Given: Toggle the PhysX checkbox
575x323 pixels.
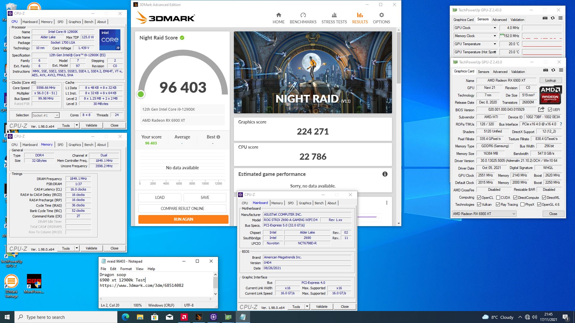Looking at the screenshot, I should (522, 205).
